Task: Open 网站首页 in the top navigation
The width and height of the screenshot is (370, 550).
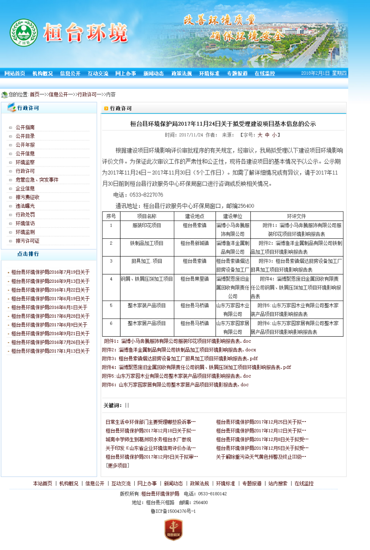Action: pos(15,74)
